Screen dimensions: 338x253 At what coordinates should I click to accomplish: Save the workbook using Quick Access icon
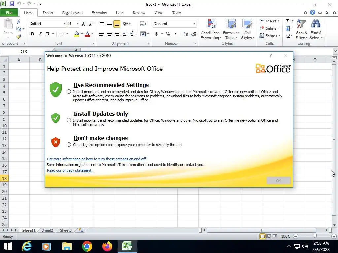click(x=12, y=4)
